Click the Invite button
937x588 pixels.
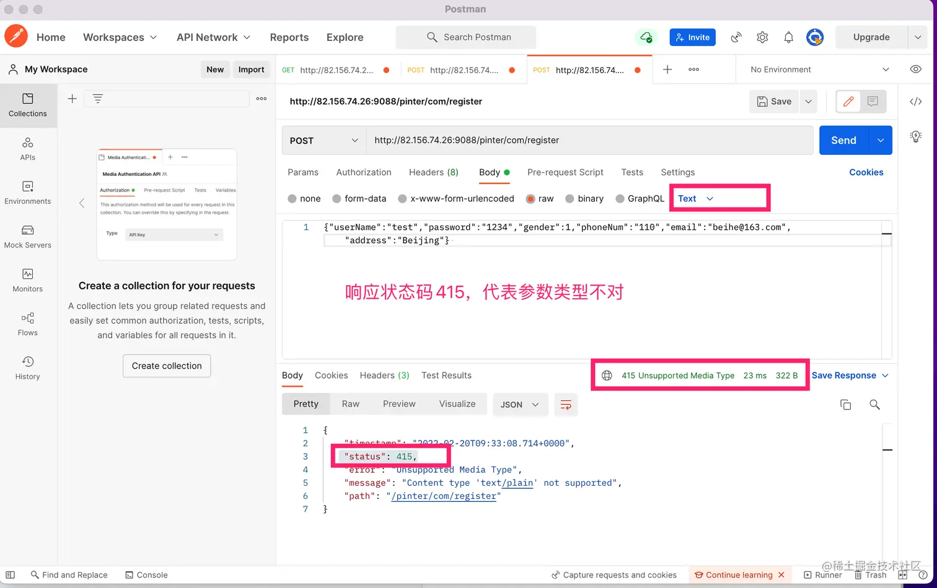coord(693,37)
